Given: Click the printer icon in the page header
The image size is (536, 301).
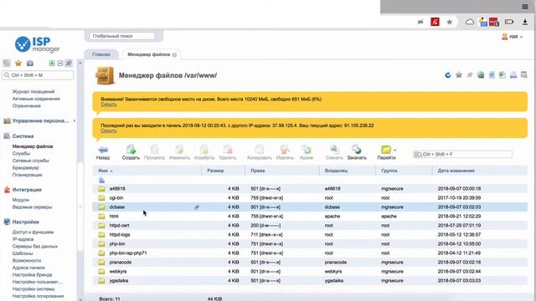Looking at the screenshot, I should click(x=513, y=75).
